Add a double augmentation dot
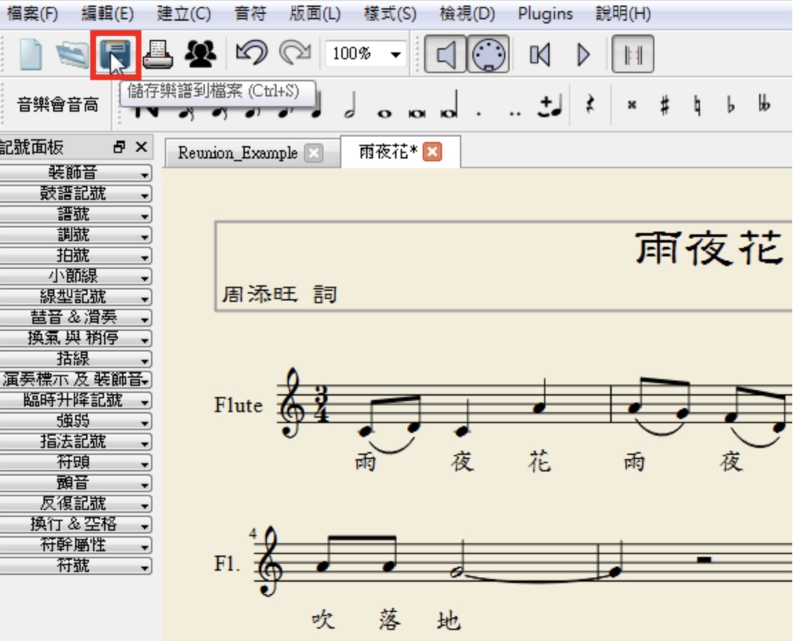Image resolution: width=793 pixels, height=641 pixels. pos(515,113)
